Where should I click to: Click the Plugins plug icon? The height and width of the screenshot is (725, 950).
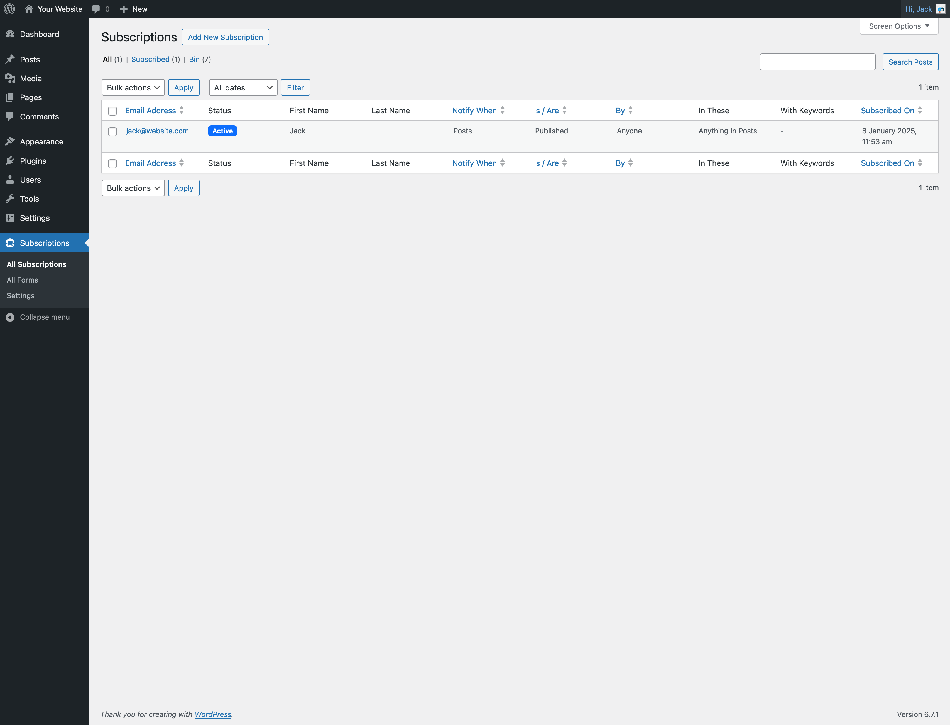click(10, 161)
